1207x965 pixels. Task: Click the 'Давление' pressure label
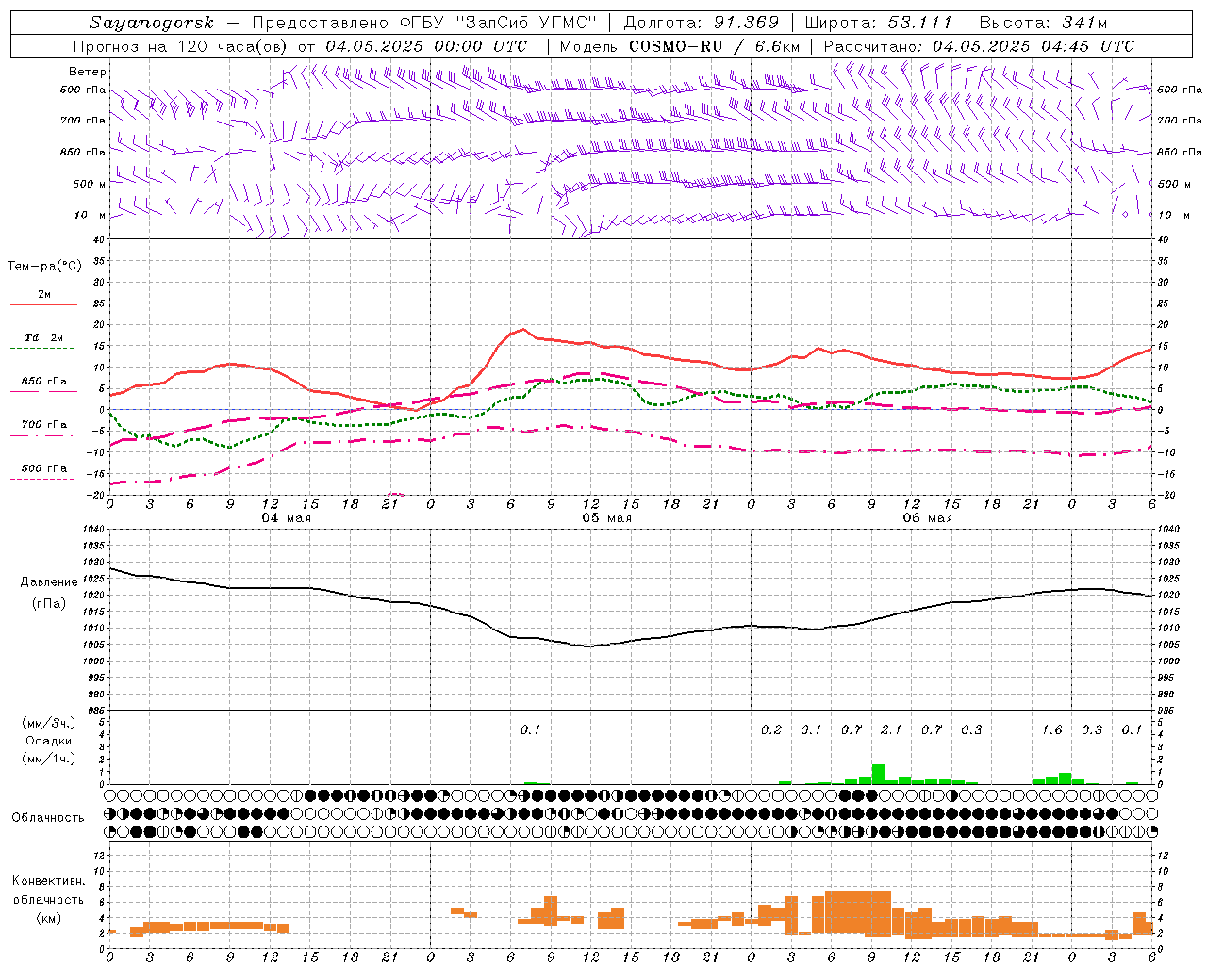(49, 582)
